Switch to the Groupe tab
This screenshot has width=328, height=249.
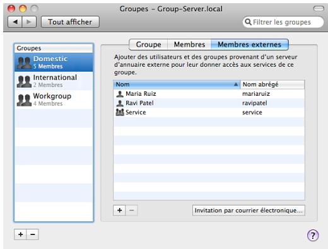click(x=148, y=45)
